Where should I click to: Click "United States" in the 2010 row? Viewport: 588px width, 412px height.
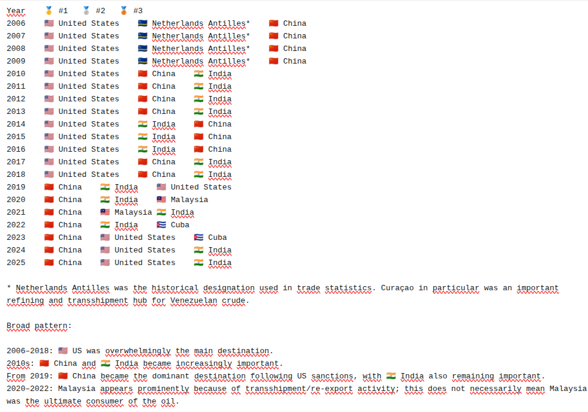click(x=89, y=74)
